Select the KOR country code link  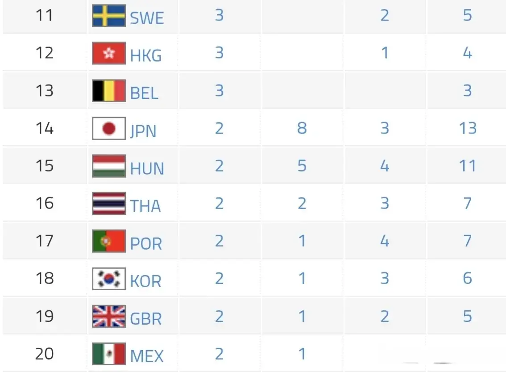pos(145,281)
